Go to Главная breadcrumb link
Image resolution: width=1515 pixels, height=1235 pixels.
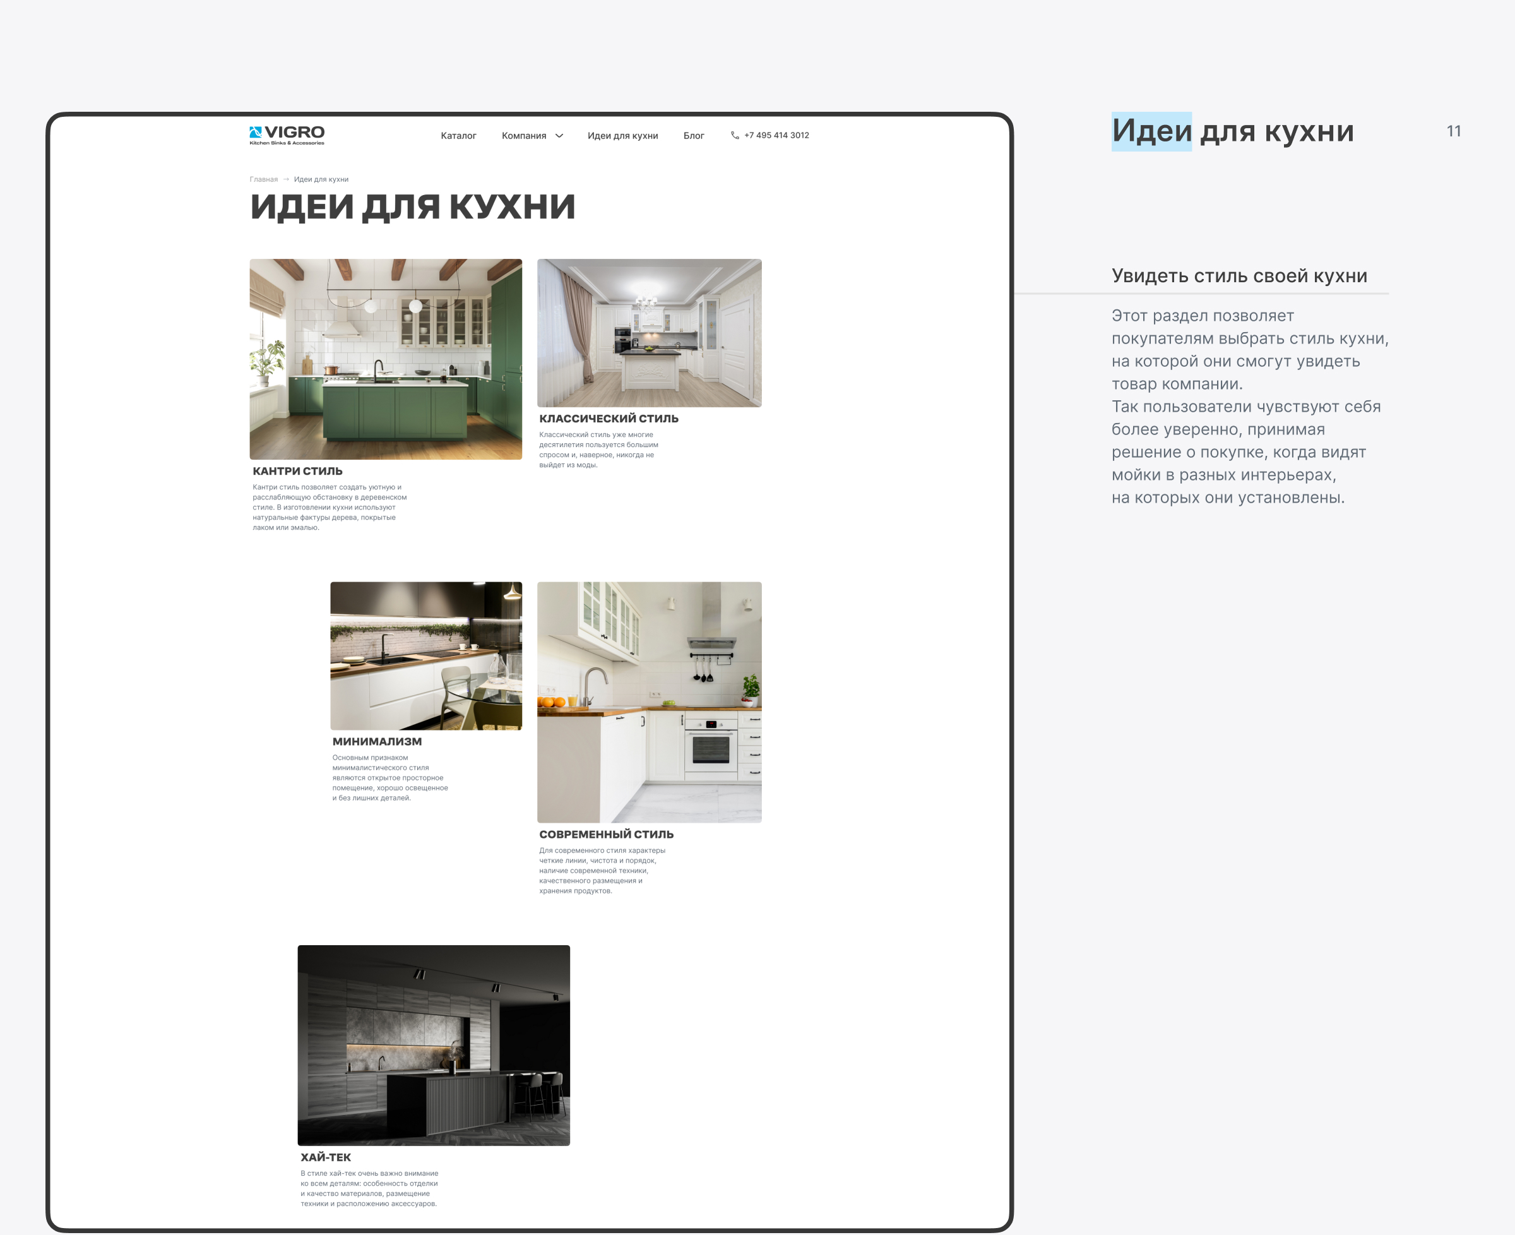click(263, 179)
